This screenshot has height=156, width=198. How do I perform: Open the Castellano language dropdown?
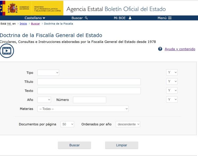[35, 18]
